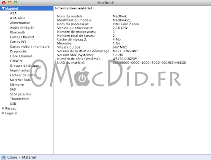
Task: Click the Nom du modèle label
Action: pos(70,16)
